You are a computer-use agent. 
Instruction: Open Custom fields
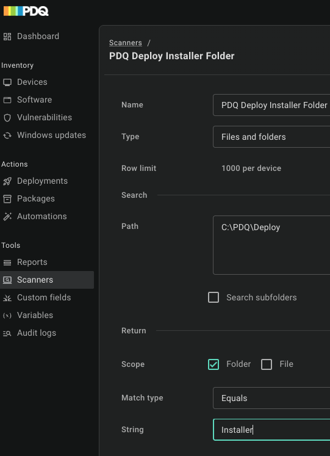(44, 297)
